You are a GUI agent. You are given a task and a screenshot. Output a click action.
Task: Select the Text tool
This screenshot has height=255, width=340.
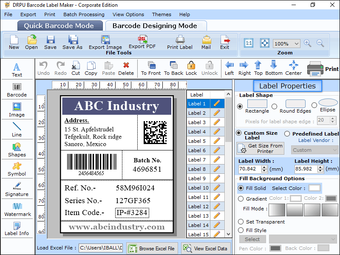(17, 70)
